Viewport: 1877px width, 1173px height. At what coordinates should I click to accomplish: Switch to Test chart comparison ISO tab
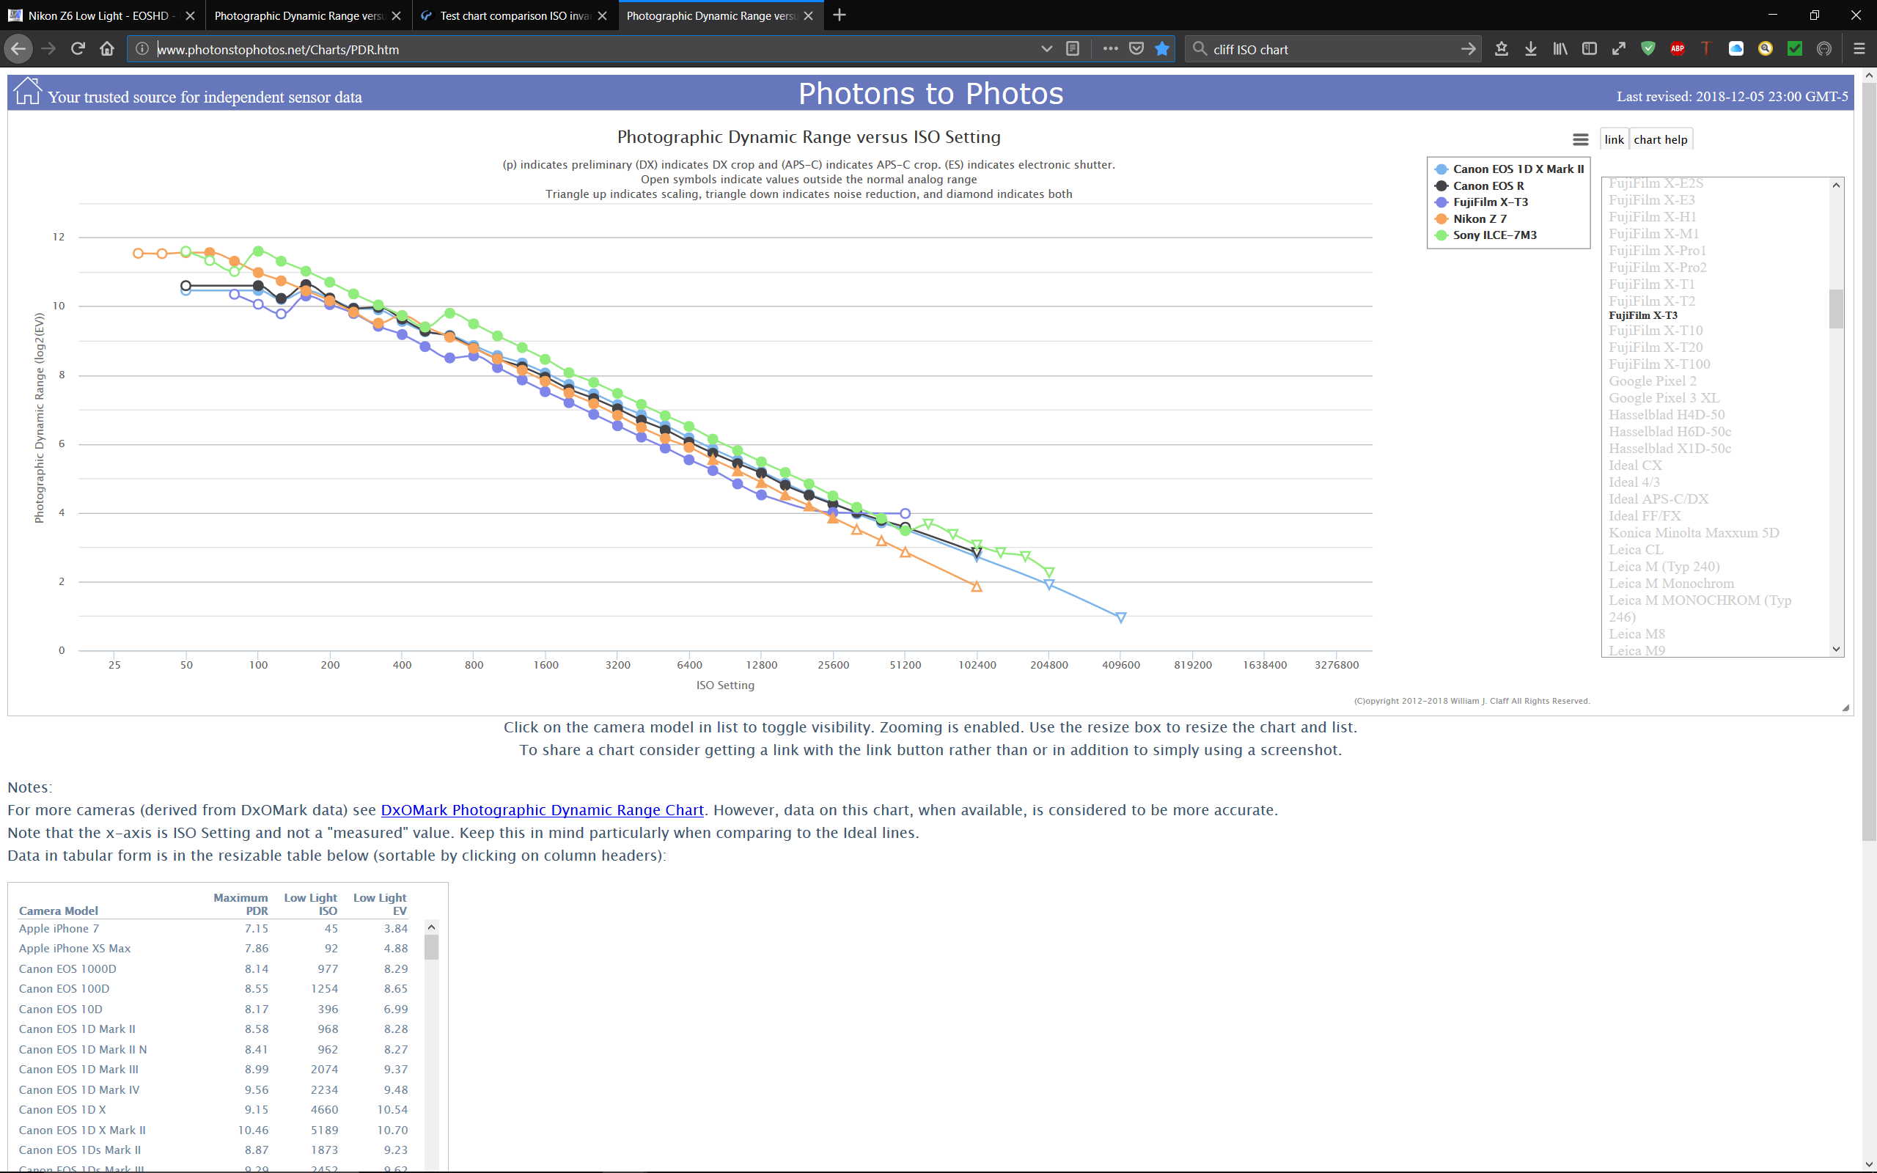pyautogui.click(x=513, y=15)
